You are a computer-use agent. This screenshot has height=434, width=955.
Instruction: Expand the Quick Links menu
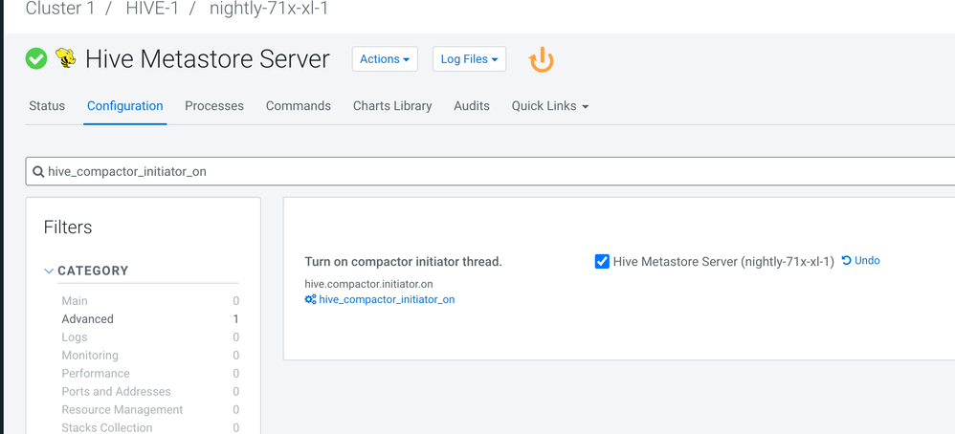click(x=550, y=106)
